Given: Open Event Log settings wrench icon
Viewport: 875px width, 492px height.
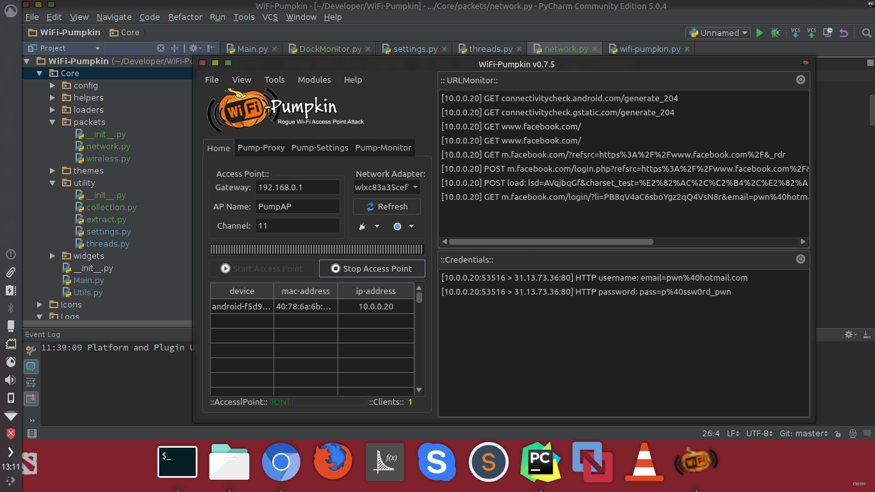Looking at the screenshot, I should (x=31, y=350).
